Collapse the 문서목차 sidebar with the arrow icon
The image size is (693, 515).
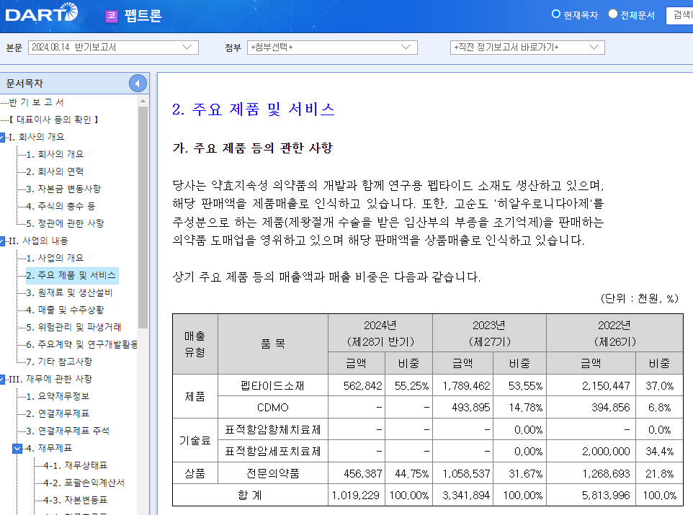click(x=137, y=83)
